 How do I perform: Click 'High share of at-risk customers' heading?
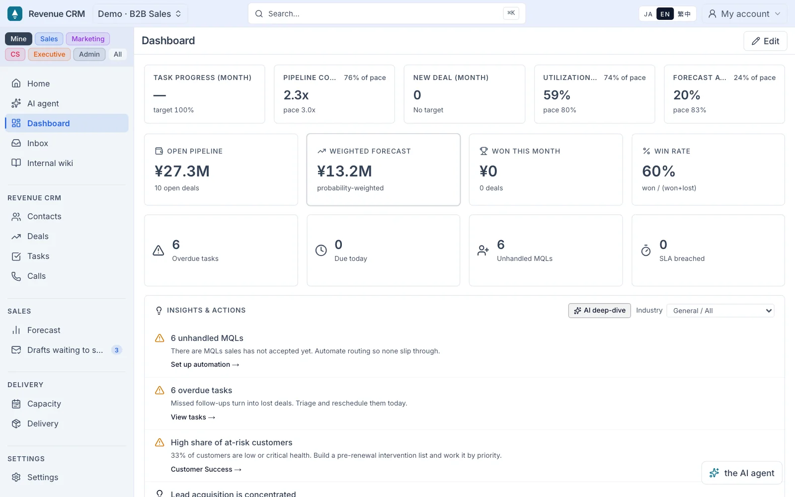[232, 442]
